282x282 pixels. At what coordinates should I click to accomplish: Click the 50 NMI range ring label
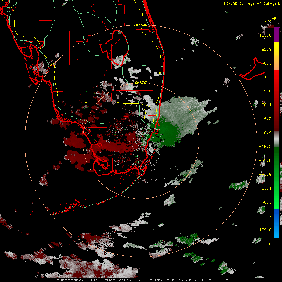[x=141, y=83]
